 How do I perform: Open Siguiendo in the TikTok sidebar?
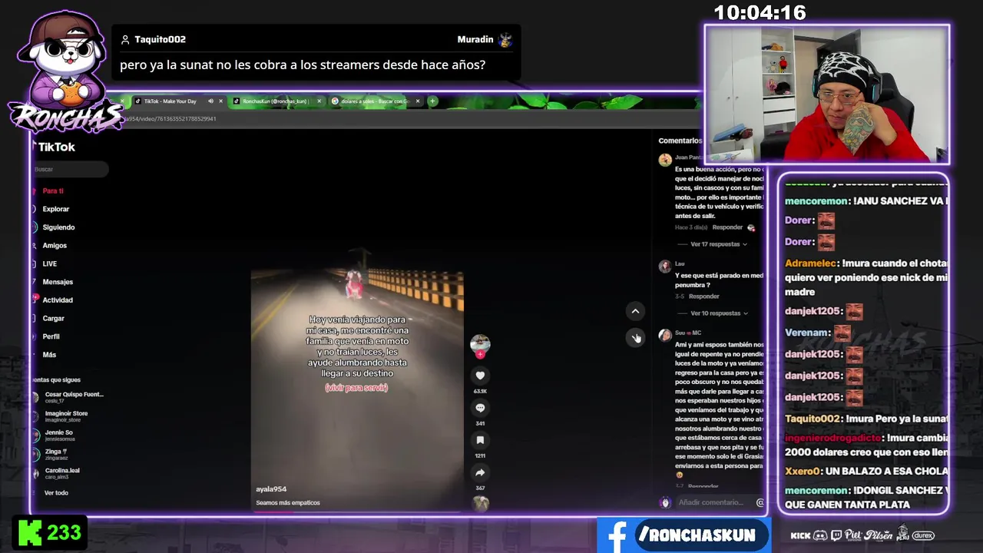[x=58, y=227]
